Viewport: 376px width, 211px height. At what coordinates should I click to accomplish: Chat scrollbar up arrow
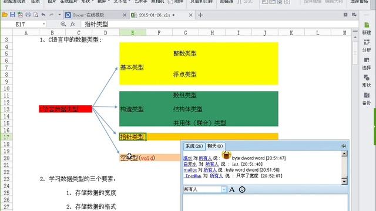[x=344, y=154]
